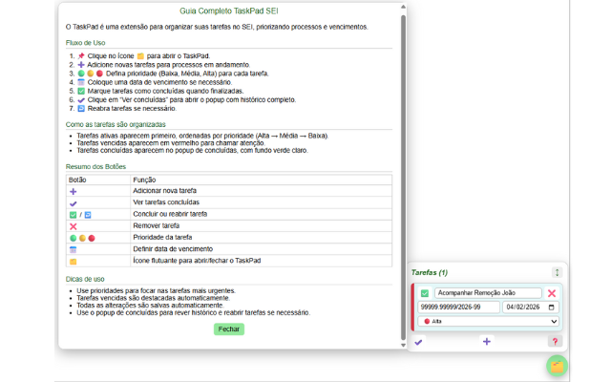The height and width of the screenshot is (382, 611).
Task: Click the 'Guia Completo TaskPad SEI' heading
Action: 229,11
